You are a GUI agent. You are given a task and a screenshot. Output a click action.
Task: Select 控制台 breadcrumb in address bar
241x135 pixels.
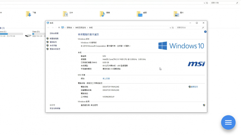point(69,28)
